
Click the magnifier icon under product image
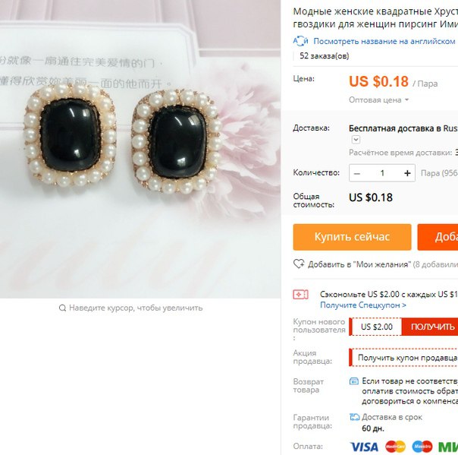[62, 308]
